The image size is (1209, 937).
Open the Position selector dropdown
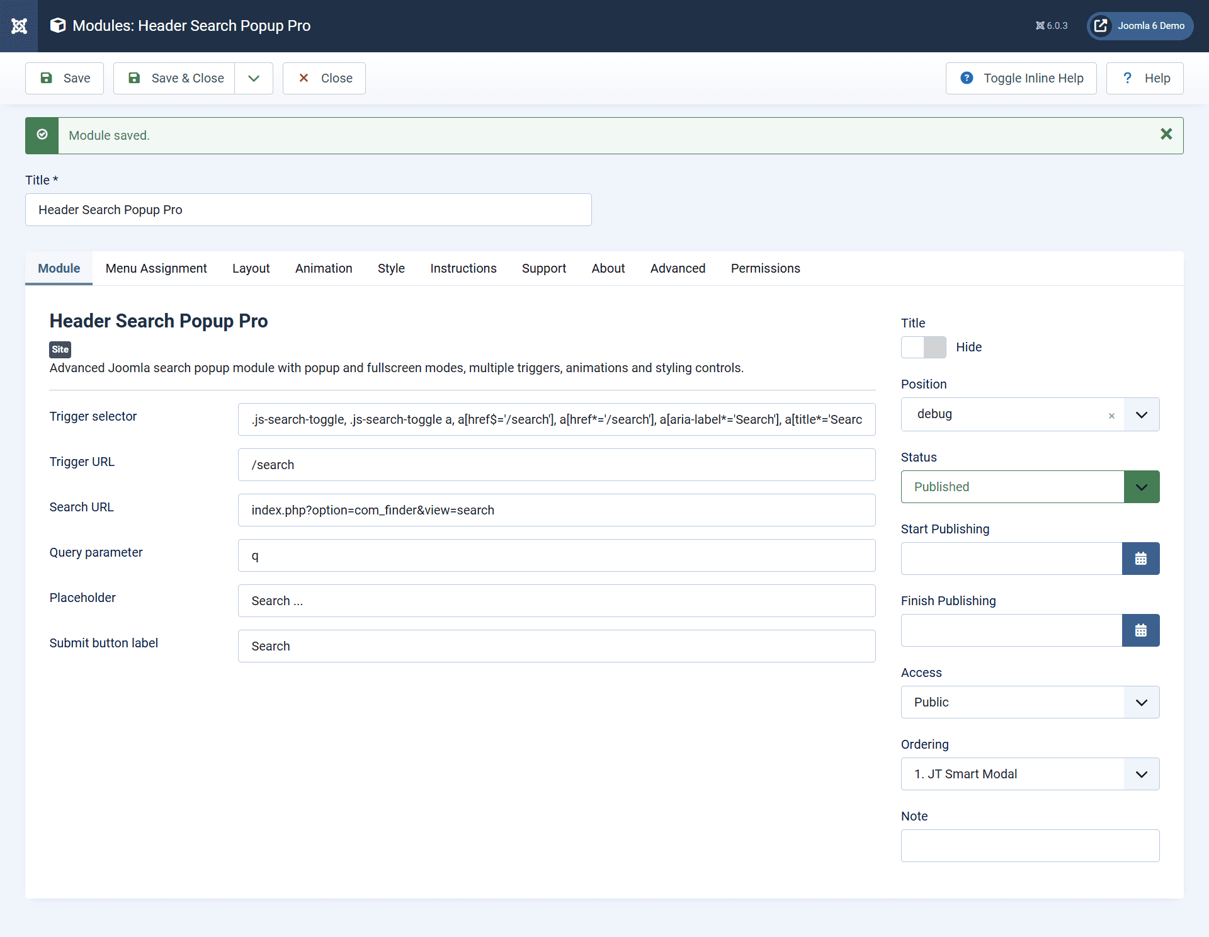click(1142, 414)
